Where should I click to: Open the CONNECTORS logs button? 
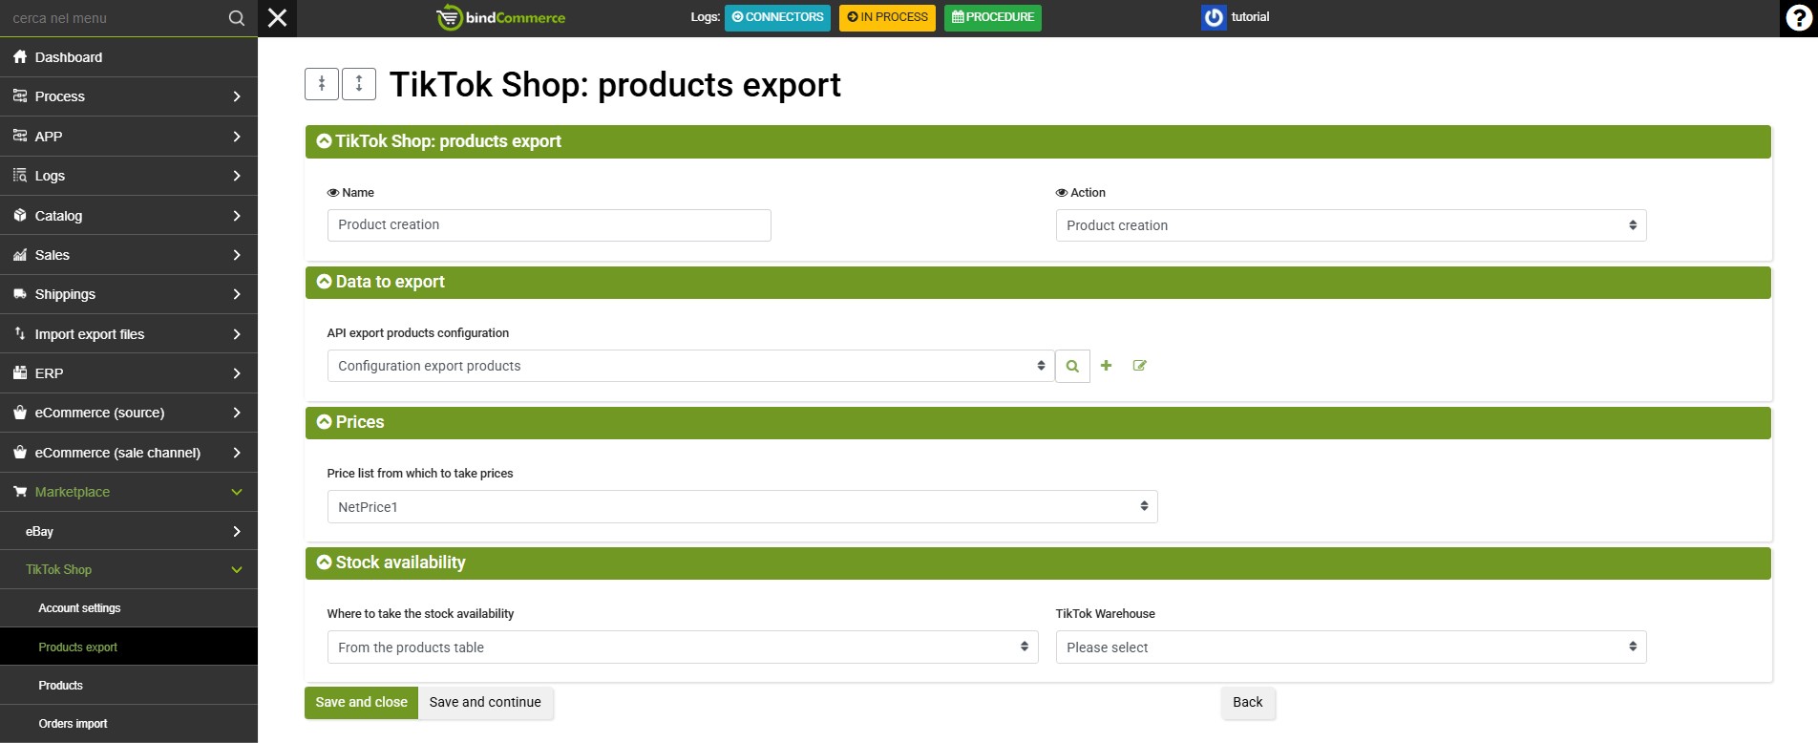(777, 17)
